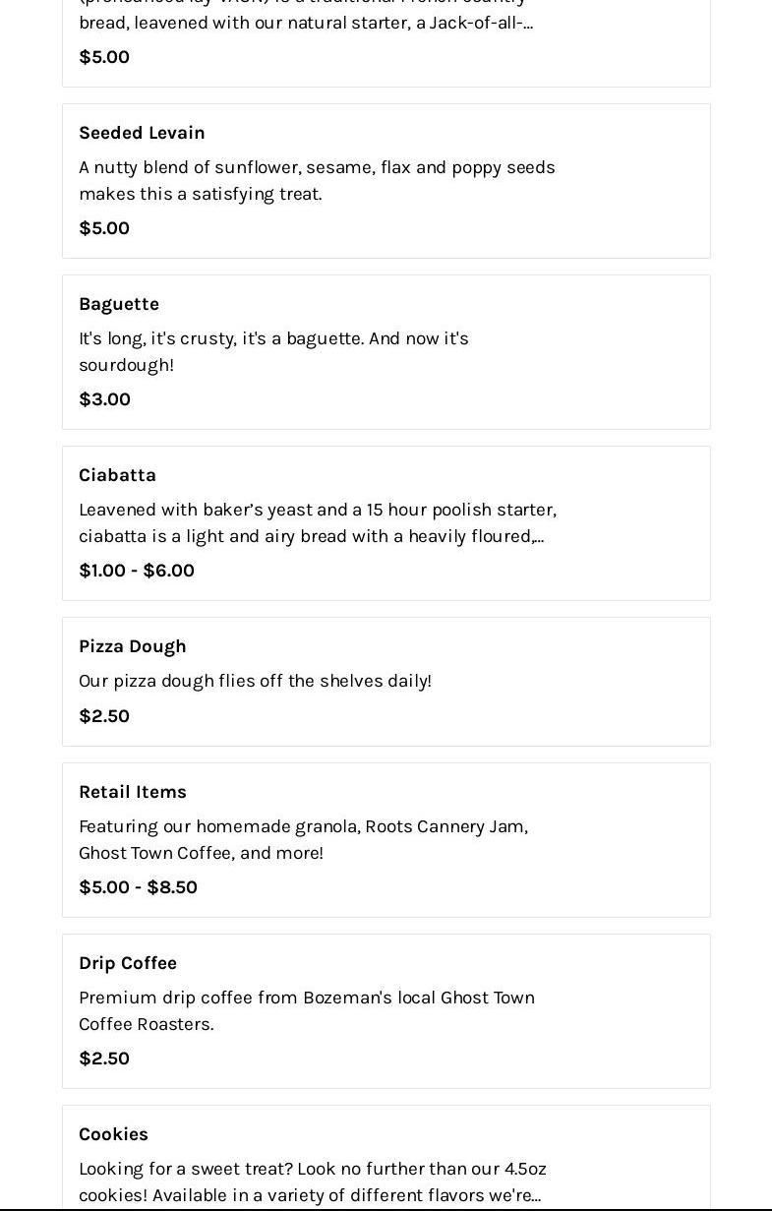Click the Cookies 4.5oz description text

[312, 1181]
